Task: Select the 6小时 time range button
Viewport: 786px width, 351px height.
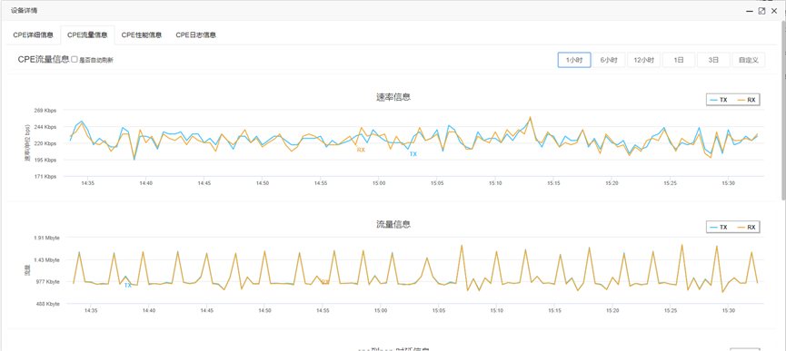Action: coord(609,60)
